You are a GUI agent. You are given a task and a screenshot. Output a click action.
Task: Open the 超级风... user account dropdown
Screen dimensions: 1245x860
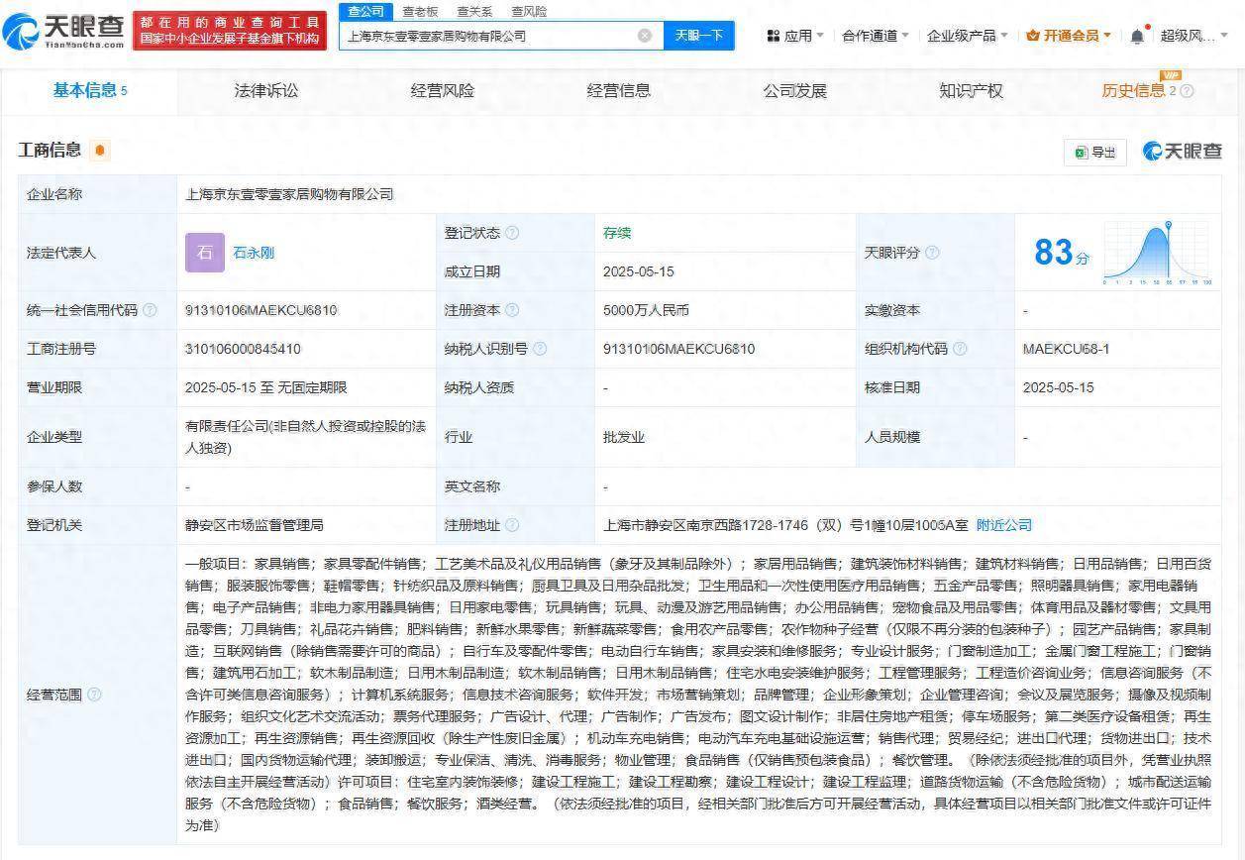[x=1194, y=36]
